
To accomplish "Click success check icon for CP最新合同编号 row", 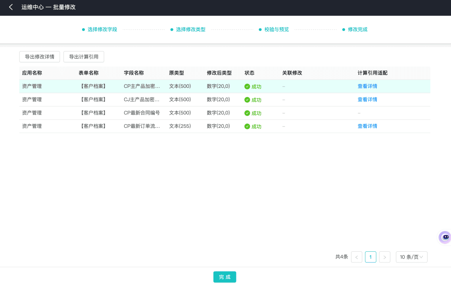I will (x=247, y=113).
